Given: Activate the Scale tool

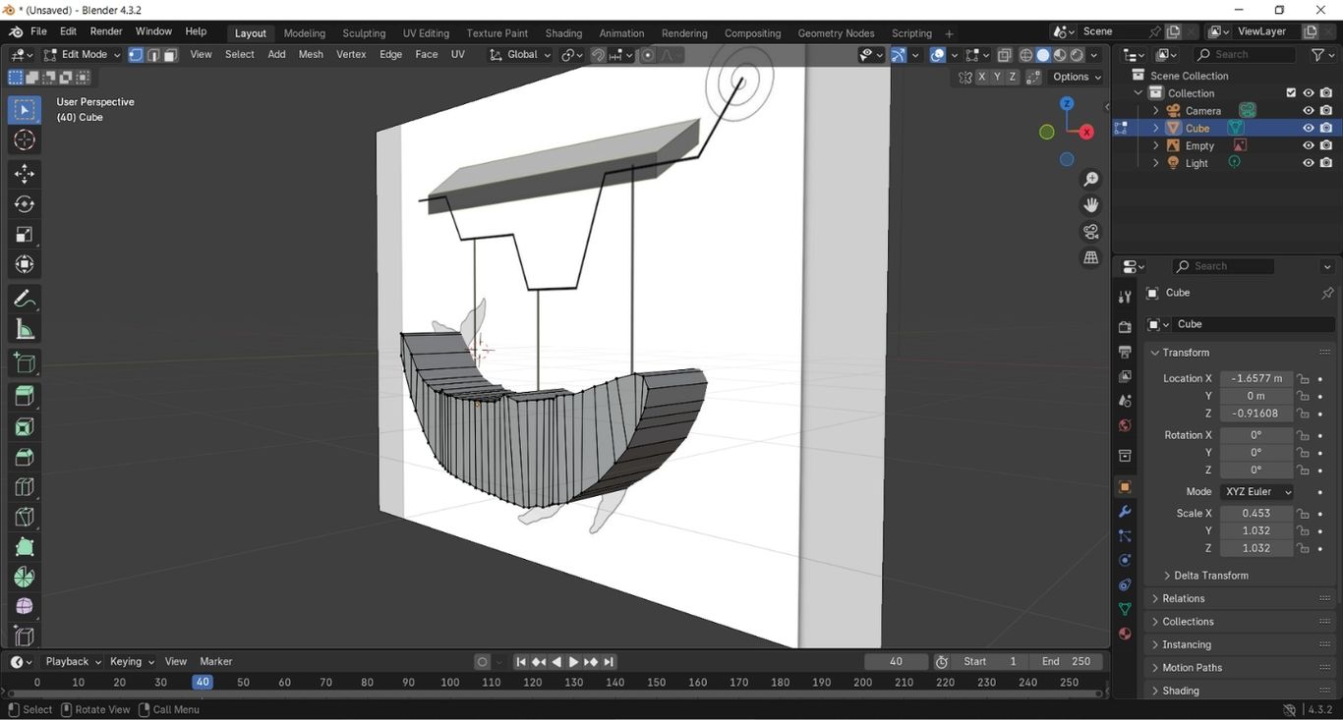Looking at the screenshot, I should (x=25, y=235).
